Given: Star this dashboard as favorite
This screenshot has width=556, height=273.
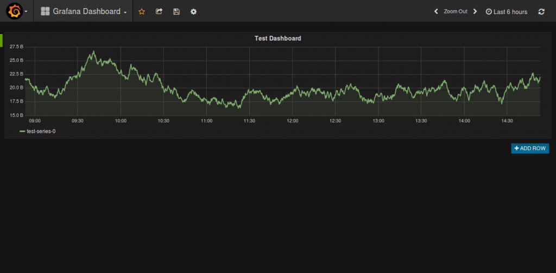Looking at the screenshot, I should (142, 11).
